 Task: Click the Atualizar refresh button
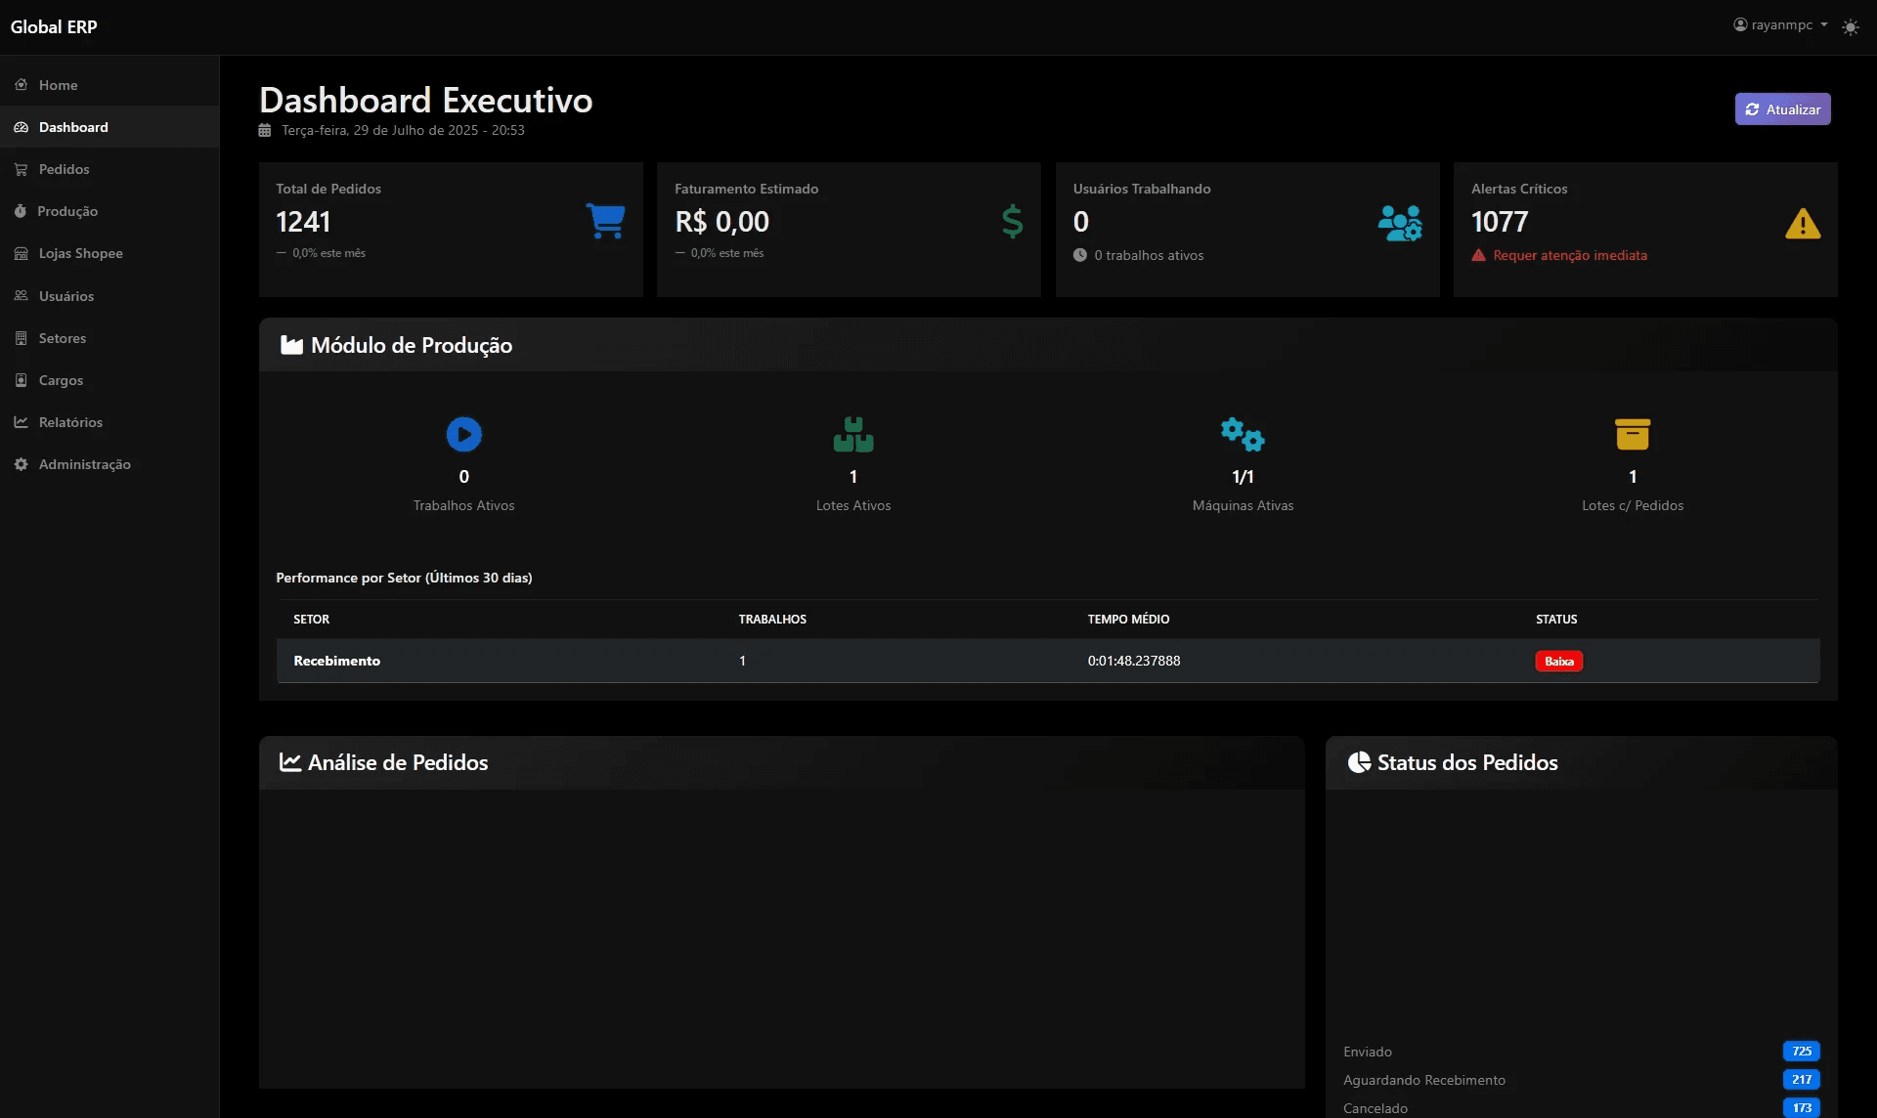pyautogui.click(x=1782, y=109)
